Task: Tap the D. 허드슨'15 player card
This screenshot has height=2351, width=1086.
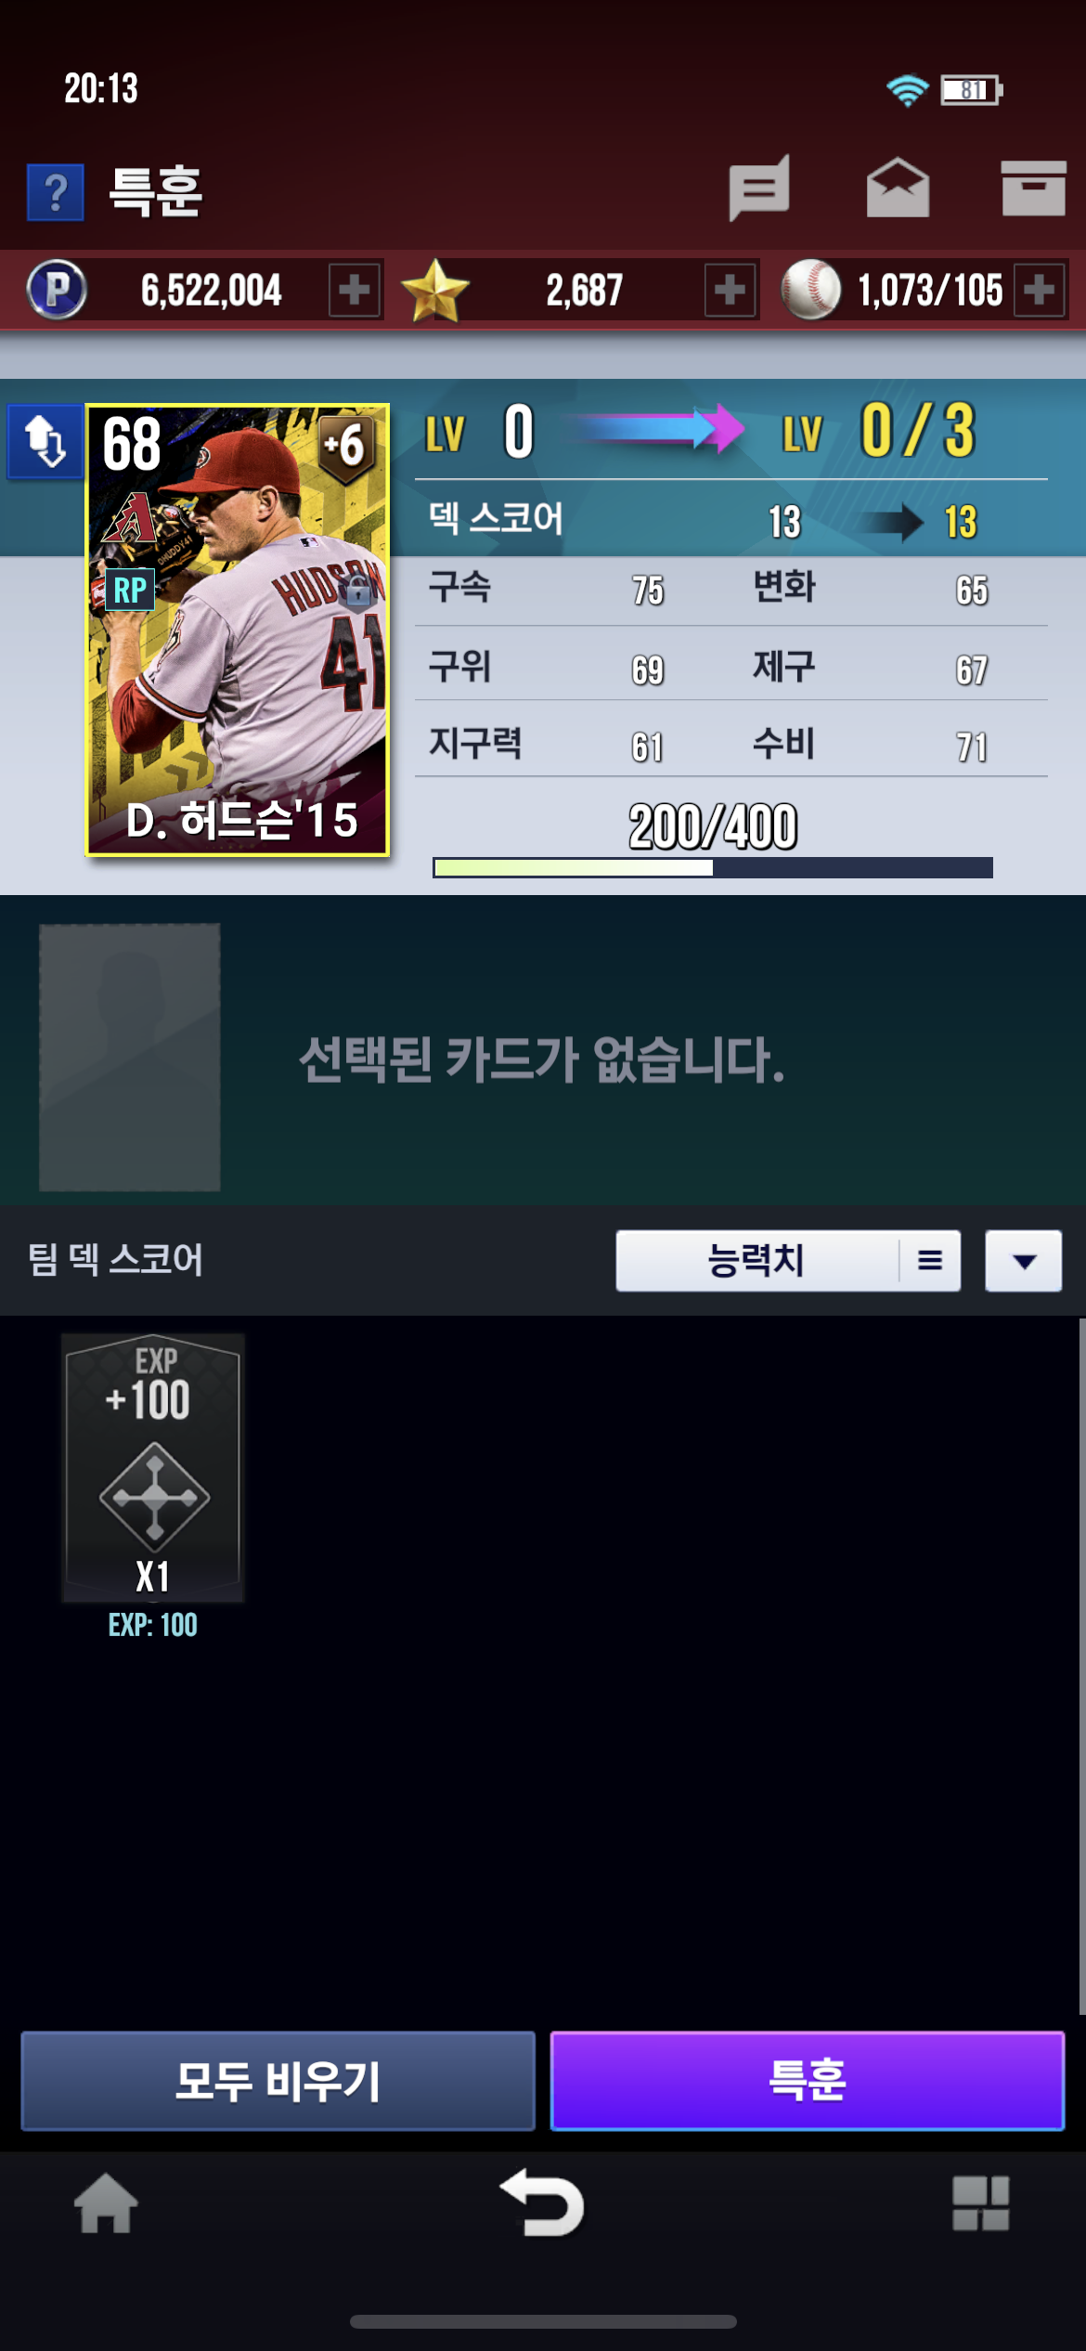Action: coord(238,630)
